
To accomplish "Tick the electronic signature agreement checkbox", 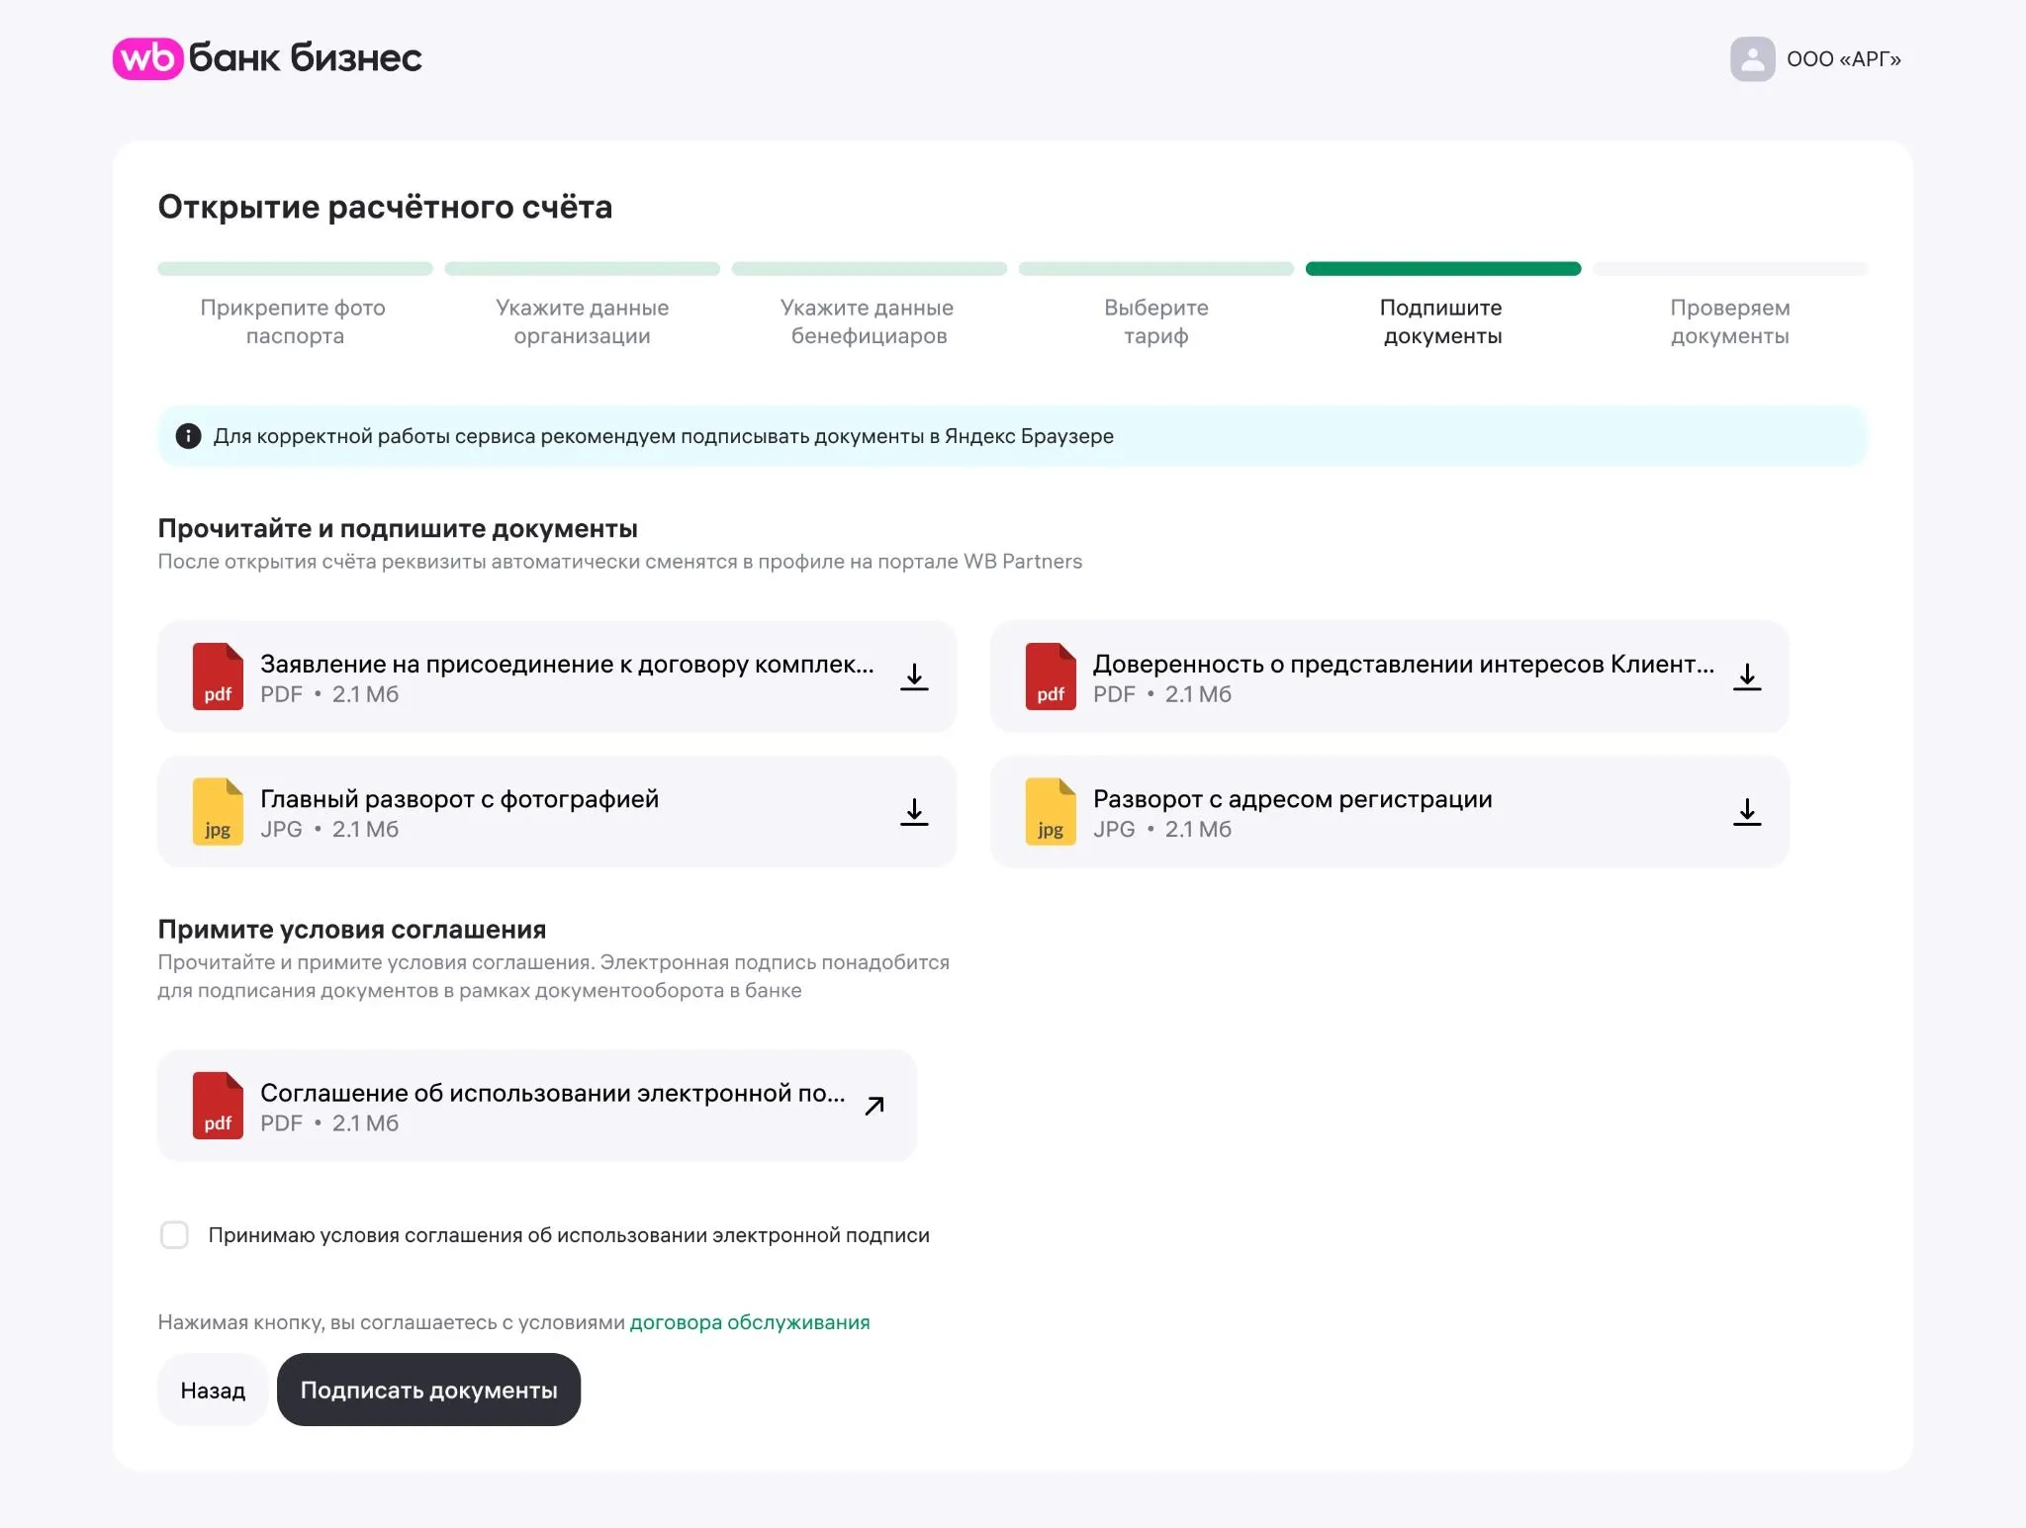I will (174, 1234).
